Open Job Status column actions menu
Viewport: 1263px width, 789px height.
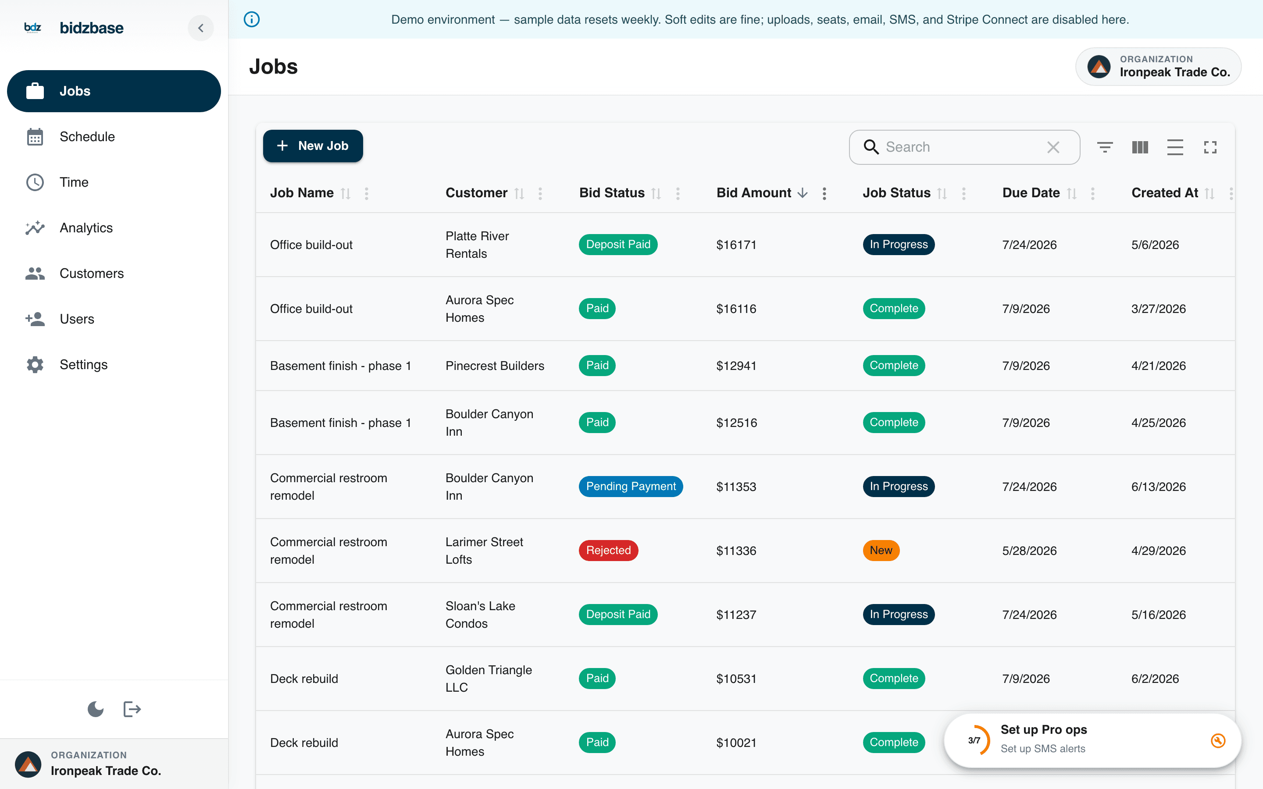pos(963,194)
